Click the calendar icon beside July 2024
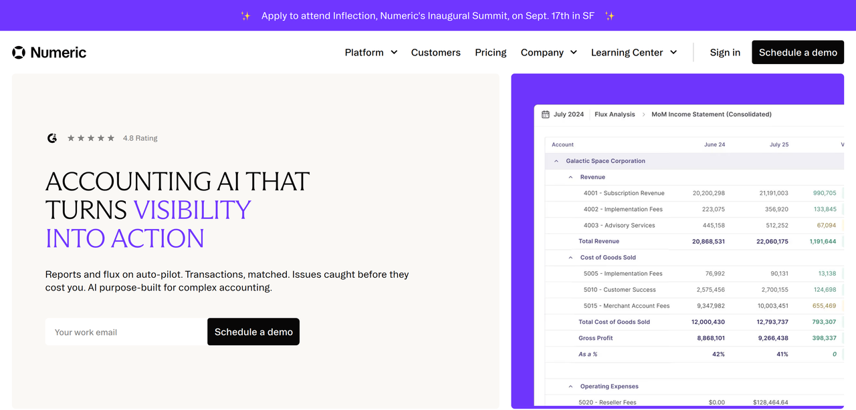Screen dimensions: 856x410 point(545,114)
